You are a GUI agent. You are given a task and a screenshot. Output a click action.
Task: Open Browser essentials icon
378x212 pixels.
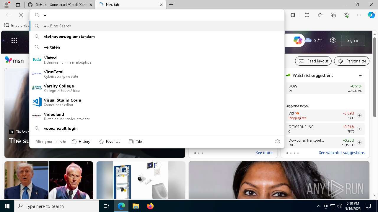346,15
